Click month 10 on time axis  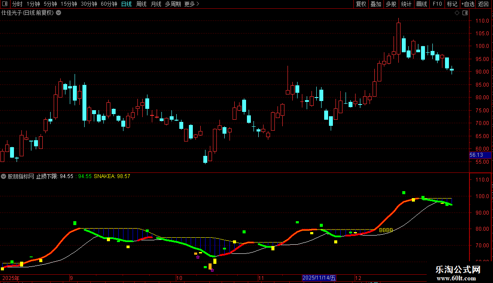(179, 278)
